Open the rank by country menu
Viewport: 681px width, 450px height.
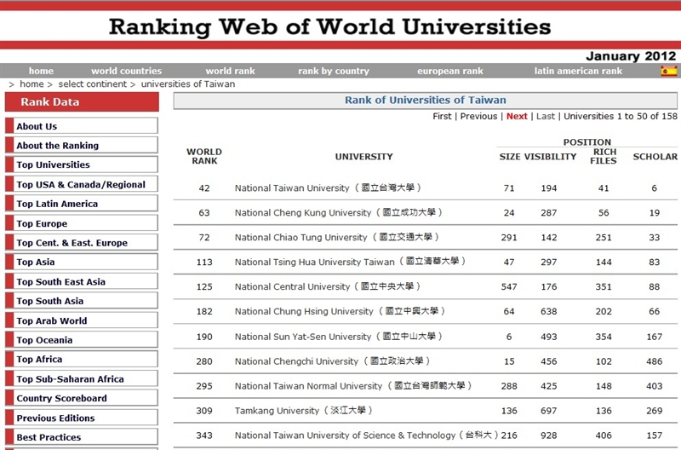[x=333, y=72]
